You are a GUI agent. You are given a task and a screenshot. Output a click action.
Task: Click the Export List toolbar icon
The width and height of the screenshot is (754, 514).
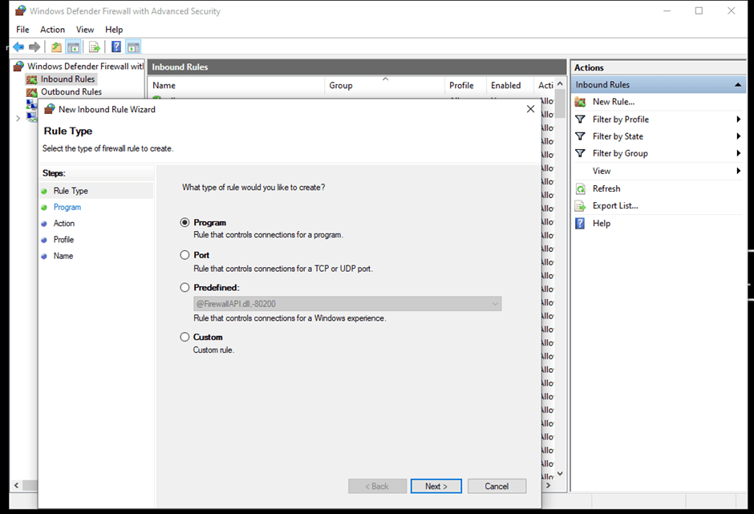coord(94,47)
